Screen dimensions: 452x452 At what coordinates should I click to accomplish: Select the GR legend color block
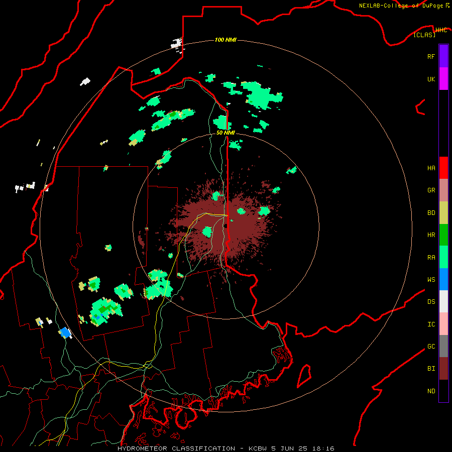(x=443, y=190)
